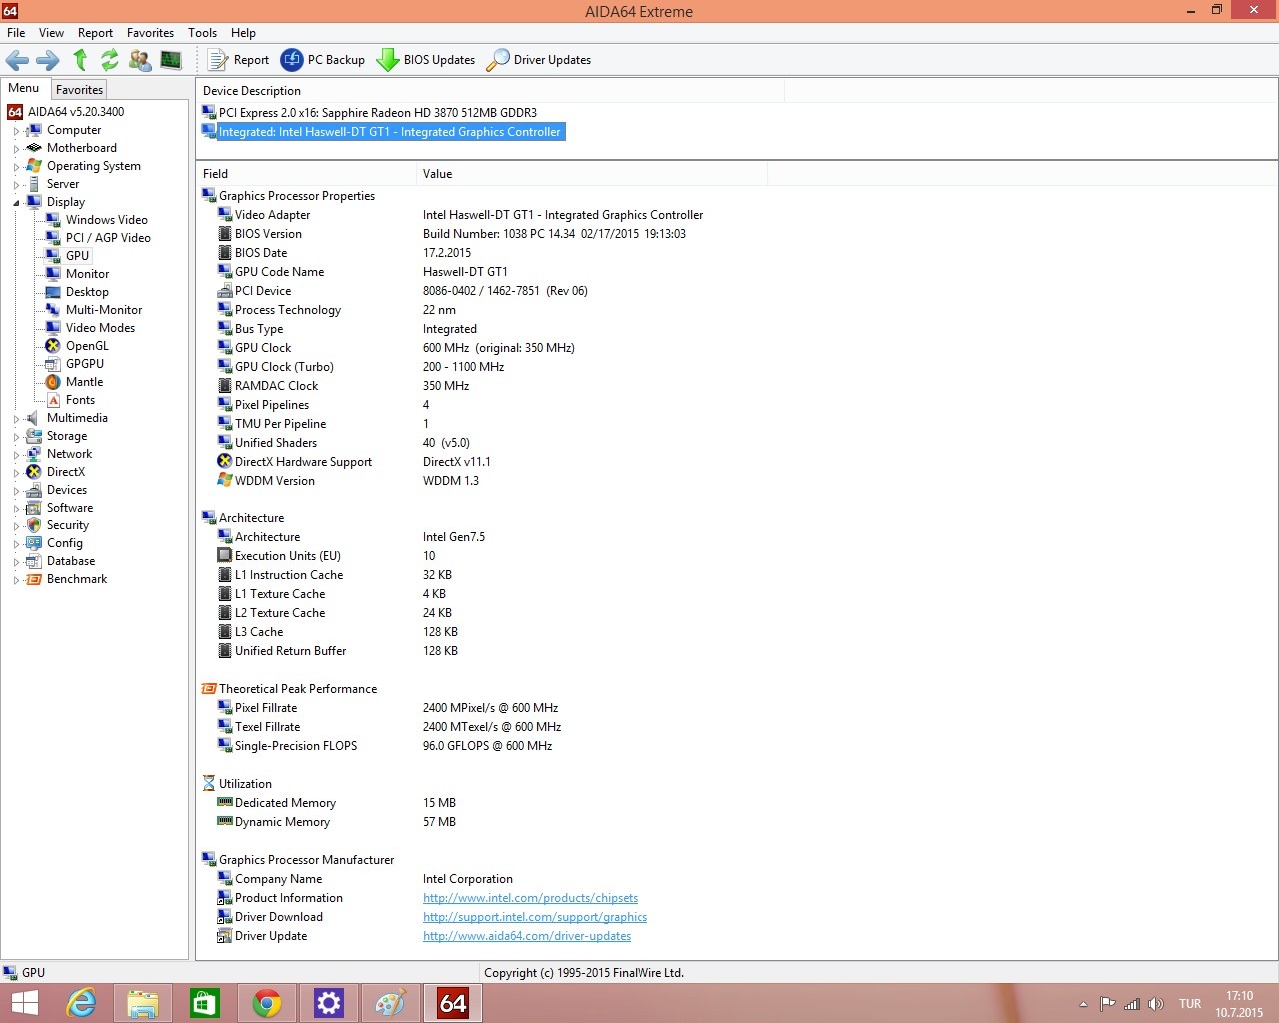Expand the Multimedia tree node

pos(16,419)
